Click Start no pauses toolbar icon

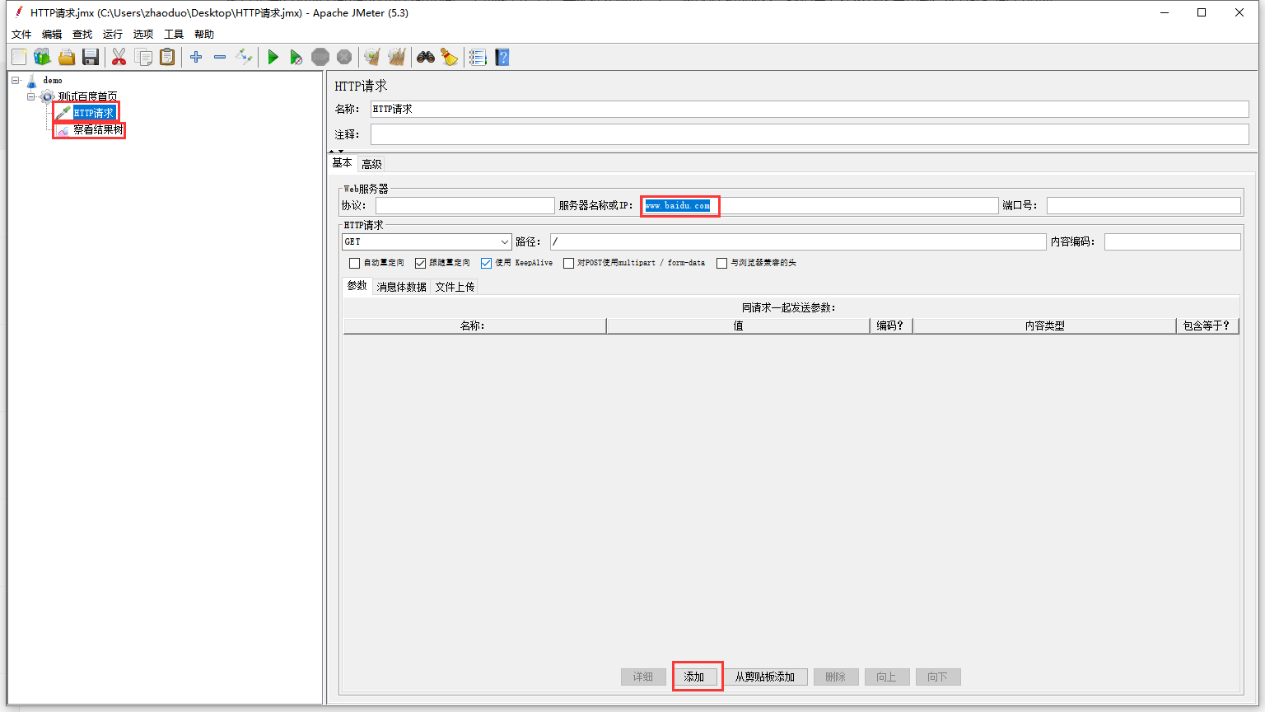click(296, 57)
